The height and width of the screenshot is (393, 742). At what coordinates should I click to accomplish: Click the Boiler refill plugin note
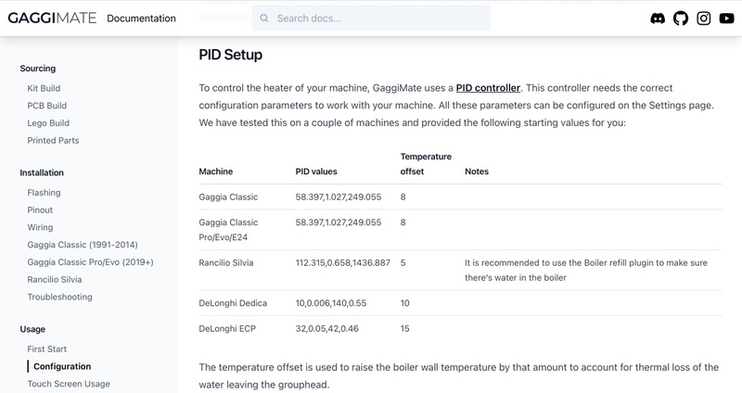click(586, 271)
